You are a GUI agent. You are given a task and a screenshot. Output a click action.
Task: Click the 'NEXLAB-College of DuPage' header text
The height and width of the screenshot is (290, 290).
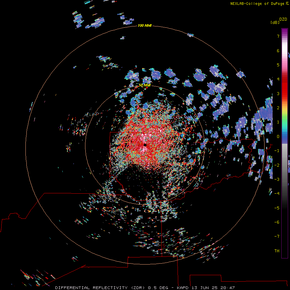click(257, 4)
